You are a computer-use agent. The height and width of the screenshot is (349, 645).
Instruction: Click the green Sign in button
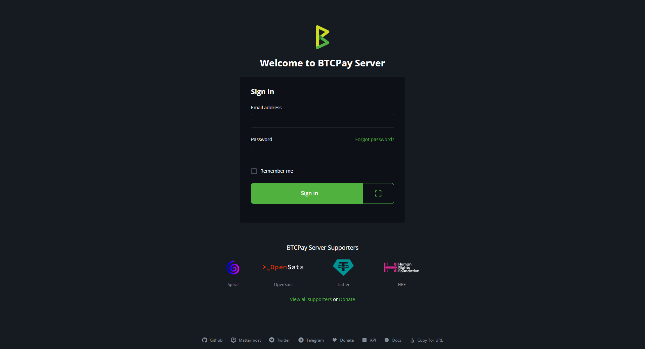(307, 193)
